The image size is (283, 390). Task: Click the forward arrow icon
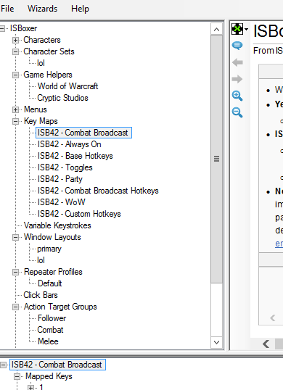click(x=237, y=79)
